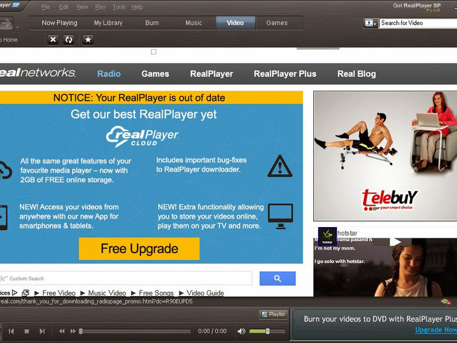Open RealPlayer Plus in the site navigation
This screenshot has width=457, height=343.
click(285, 73)
